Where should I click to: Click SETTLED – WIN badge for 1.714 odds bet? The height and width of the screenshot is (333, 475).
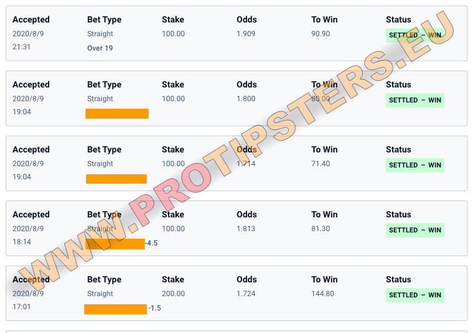[x=414, y=165]
